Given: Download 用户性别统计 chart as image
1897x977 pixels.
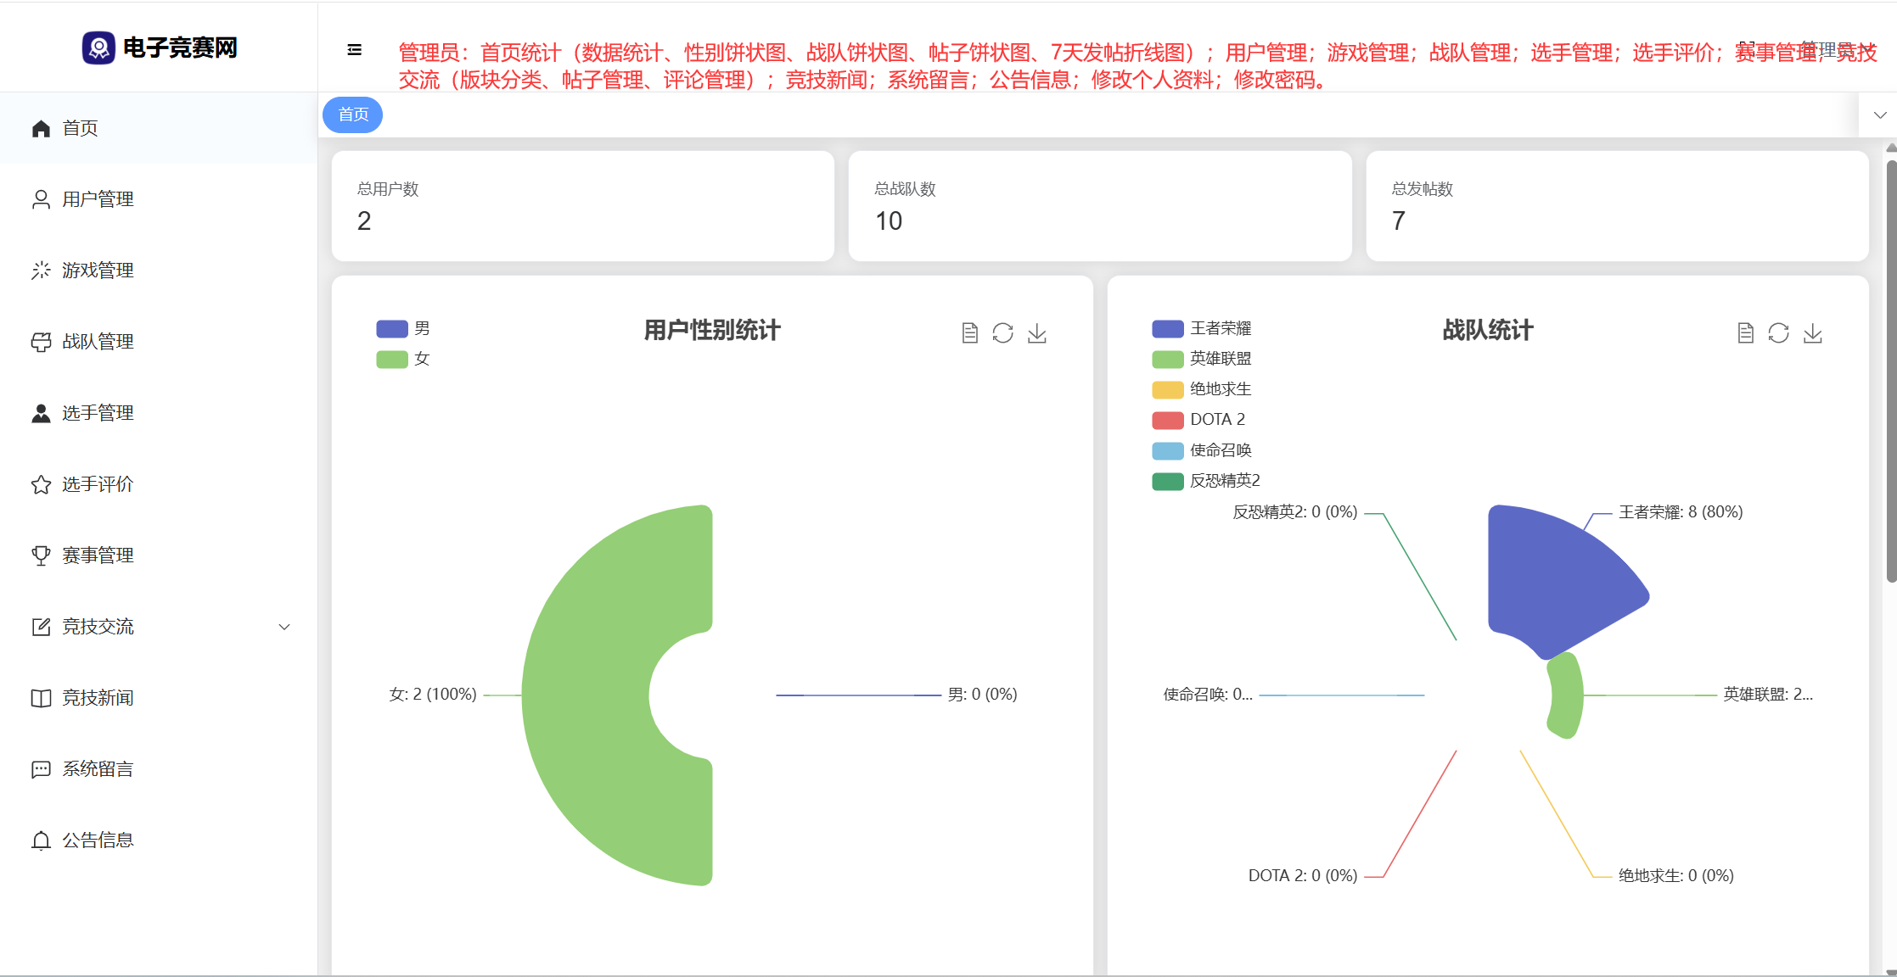Looking at the screenshot, I should (x=1037, y=333).
